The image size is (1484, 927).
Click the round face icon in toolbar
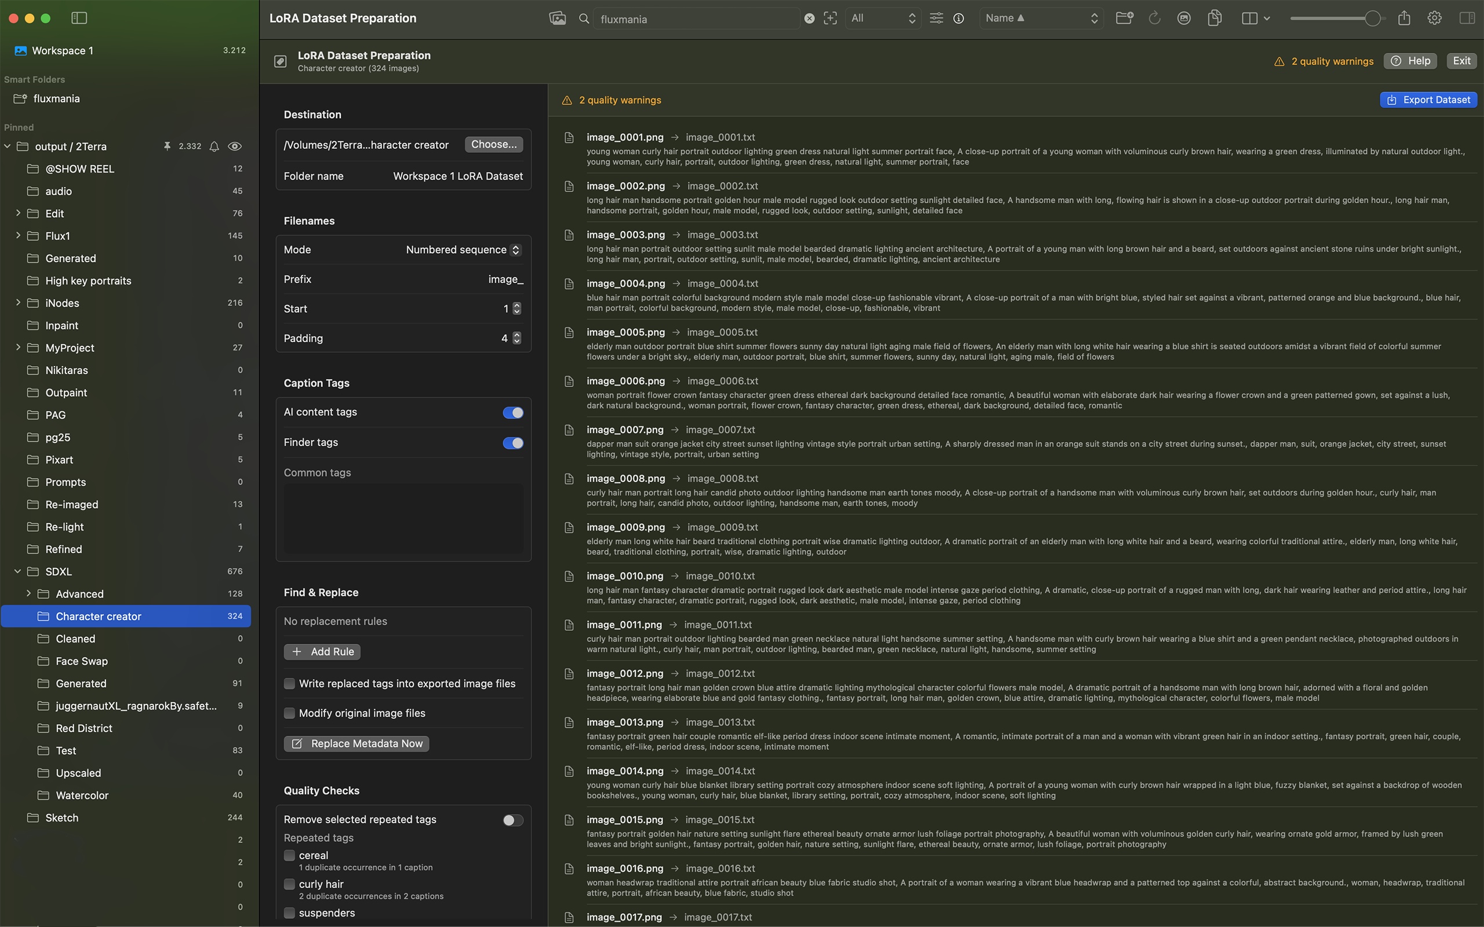(1184, 19)
